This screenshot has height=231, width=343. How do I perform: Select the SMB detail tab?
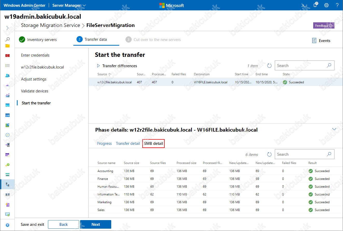click(153, 144)
